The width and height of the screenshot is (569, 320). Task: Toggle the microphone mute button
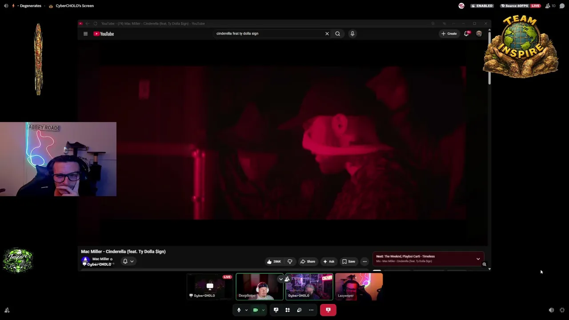click(x=239, y=310)
